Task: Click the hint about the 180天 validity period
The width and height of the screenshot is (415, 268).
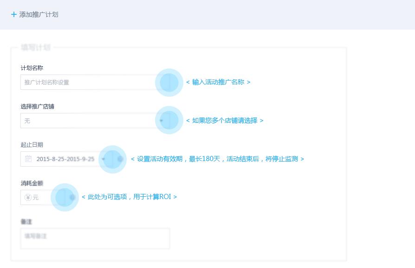Action: click(x=217, y=159)
